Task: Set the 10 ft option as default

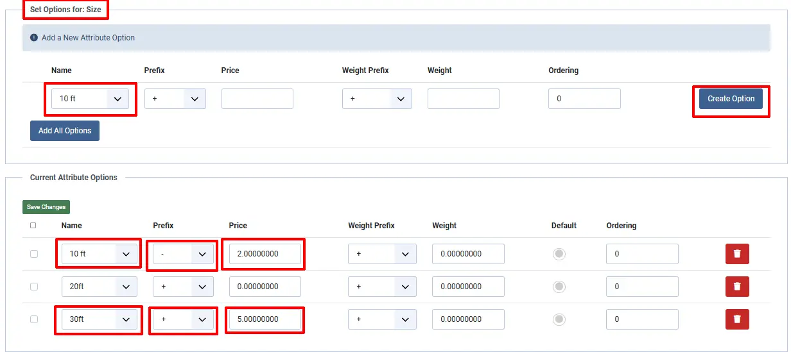Action: pyautogui.click(x=559, y=254)
